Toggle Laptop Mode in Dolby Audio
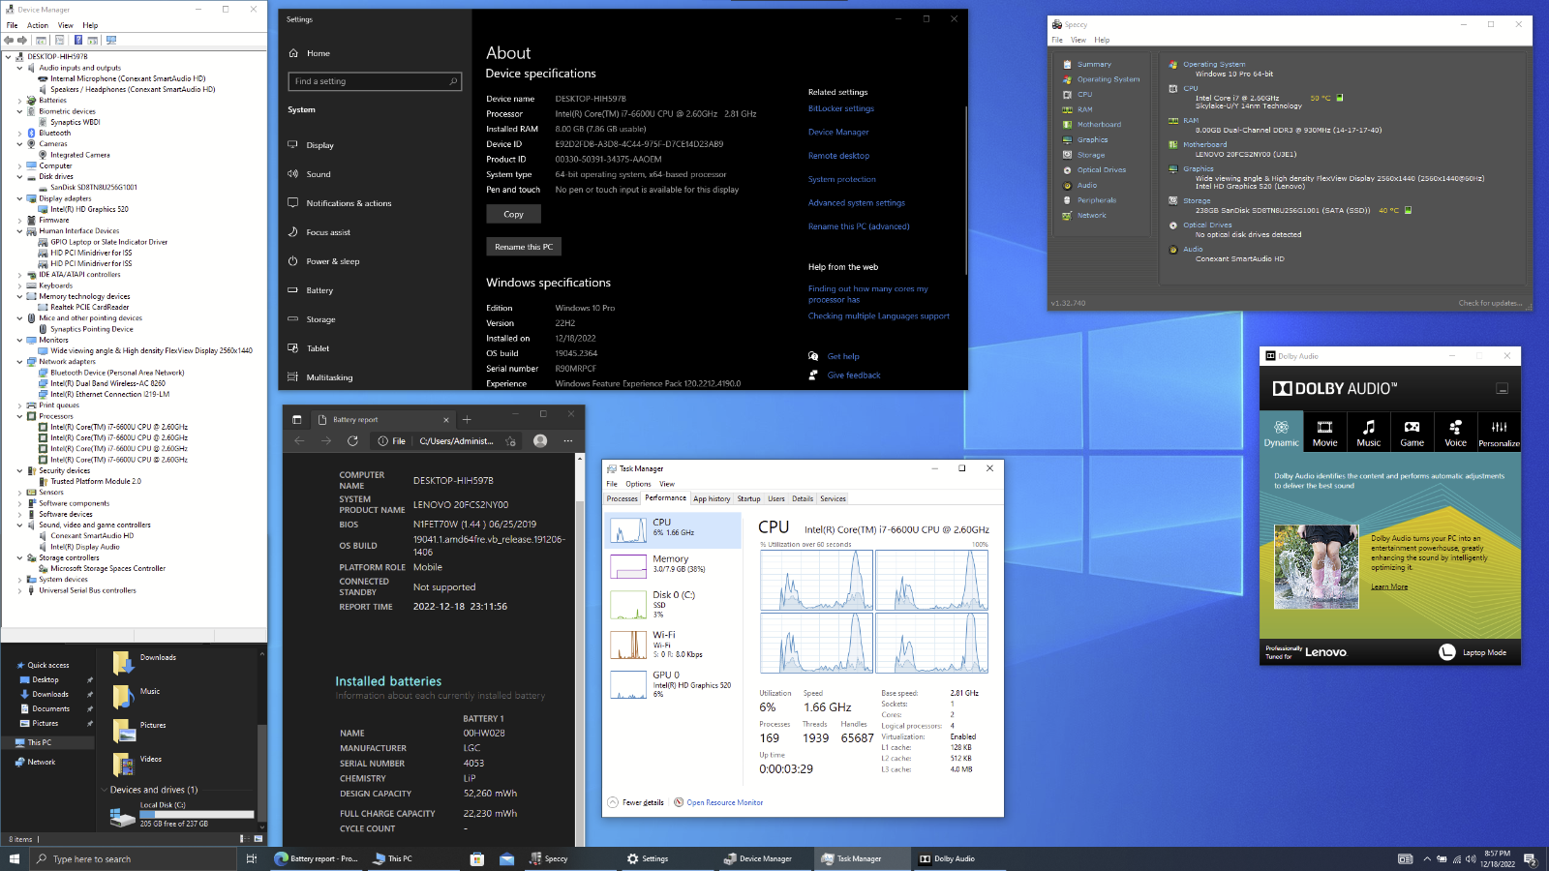1549x871 pixels. pyautogui.click(x=1473, y=652)
